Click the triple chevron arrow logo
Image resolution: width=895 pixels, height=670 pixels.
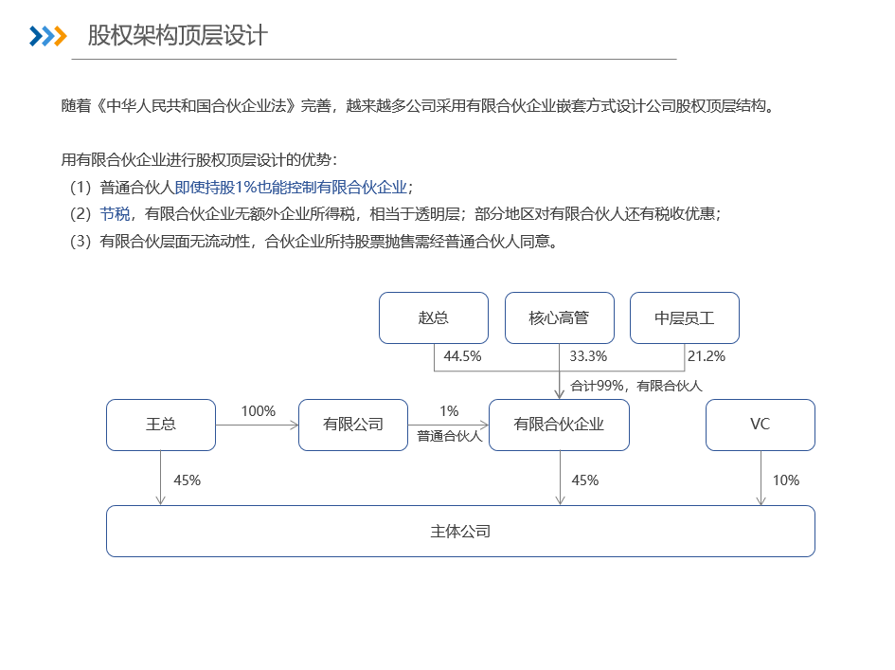pos(48,36)
